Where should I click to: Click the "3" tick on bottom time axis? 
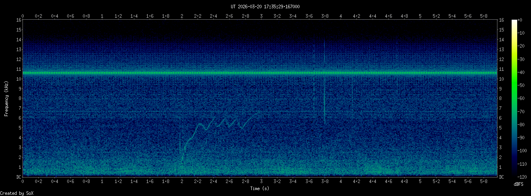[x=262, y=181]
